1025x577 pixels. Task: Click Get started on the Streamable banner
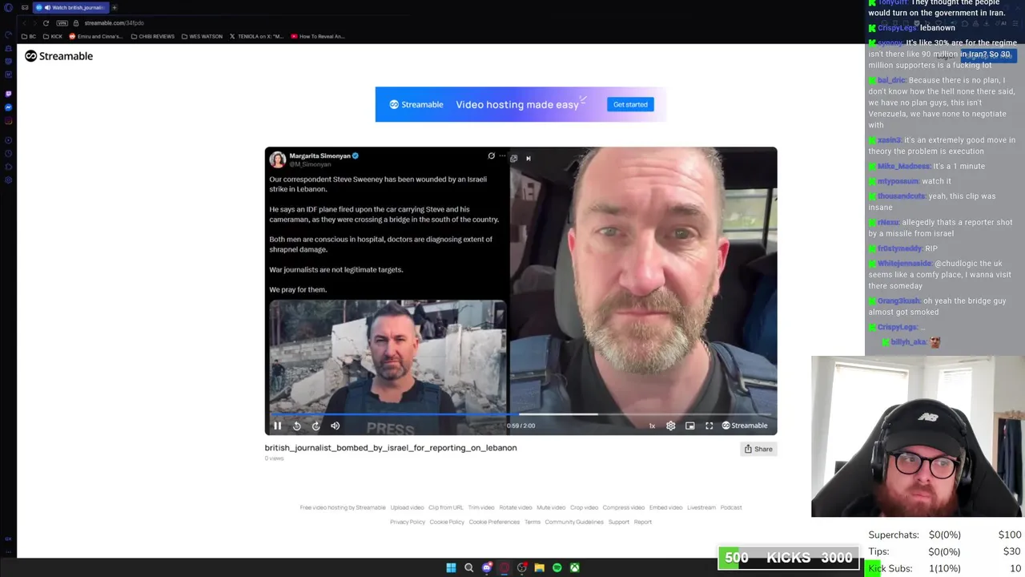click(630, 104)
